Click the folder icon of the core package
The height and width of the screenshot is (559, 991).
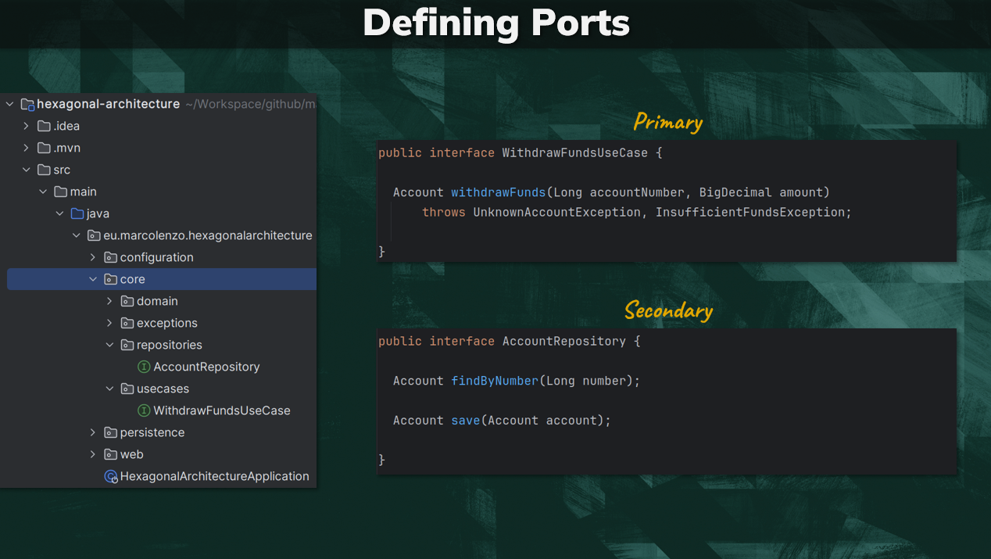click(x=109, y=278)
